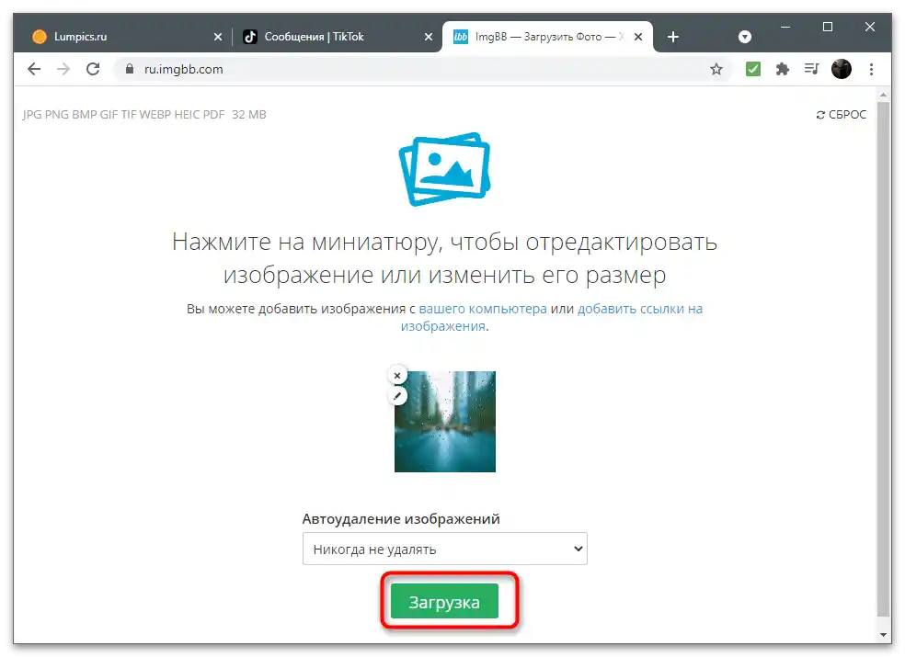905x657 pixels.
Task: Close the TikTok messages tab
Action: (429, 37)
